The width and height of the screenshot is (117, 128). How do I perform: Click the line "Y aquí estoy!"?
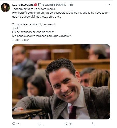20,40
